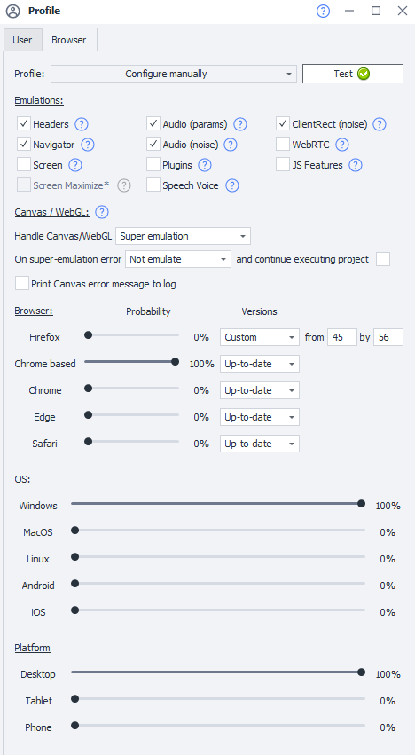Click help icon next to Canvas / WebGL
This screenshot has width=415, height=755.
click(102, 212)
